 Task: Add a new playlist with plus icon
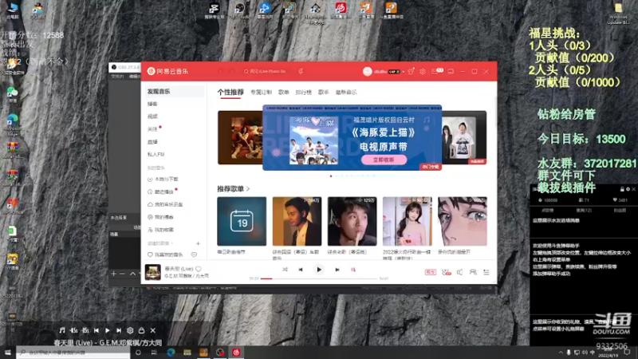[198, 243]
